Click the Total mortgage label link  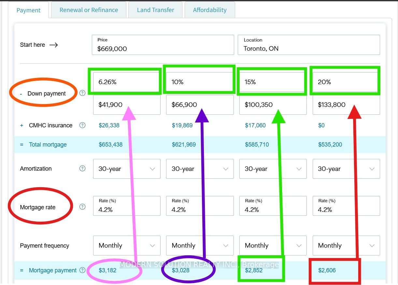48,145
